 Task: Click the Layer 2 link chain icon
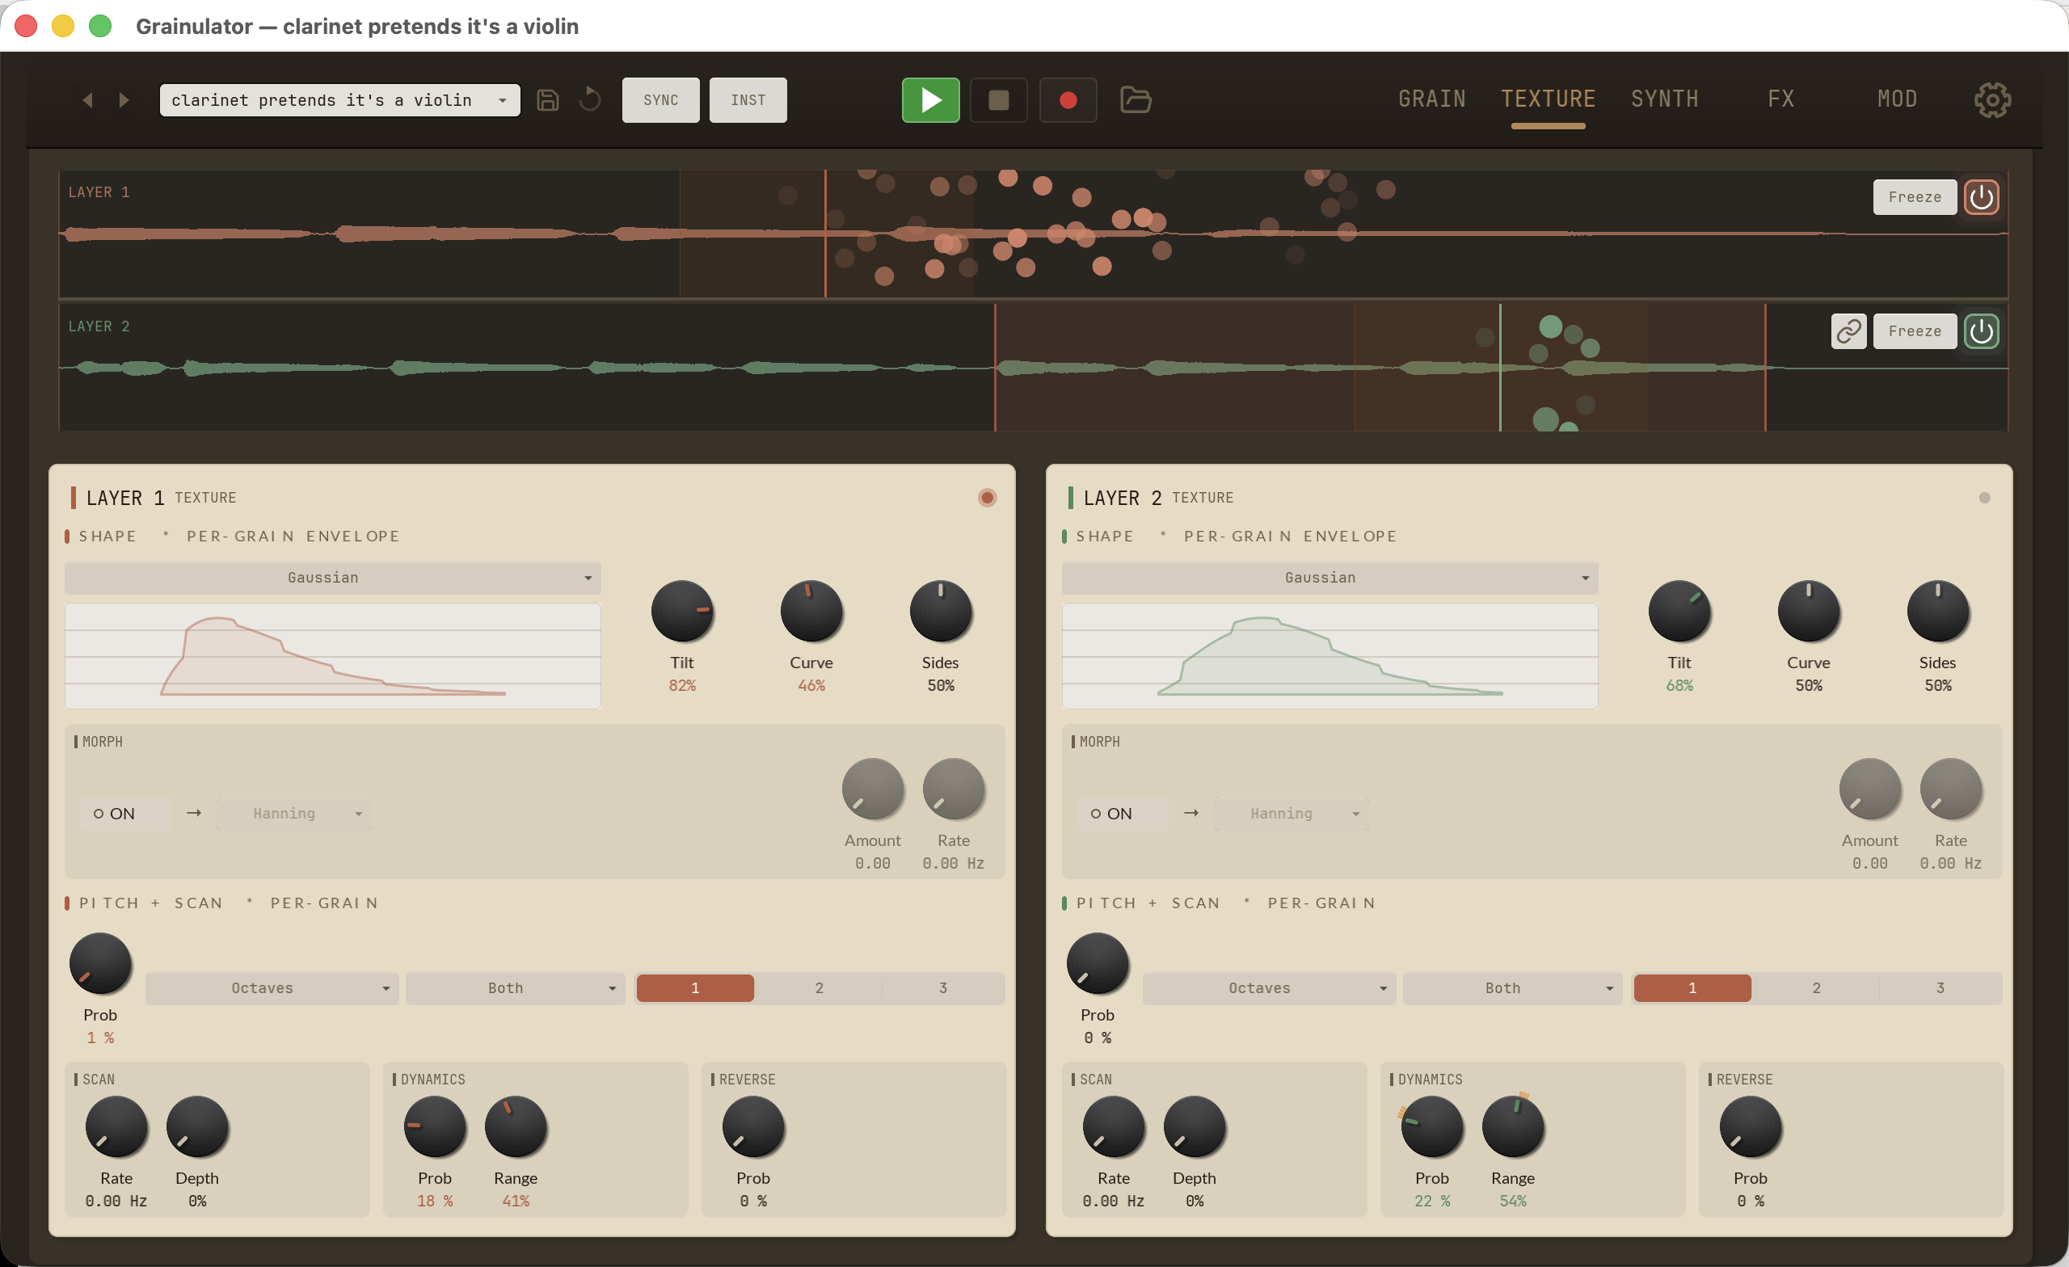[1848, 330]
